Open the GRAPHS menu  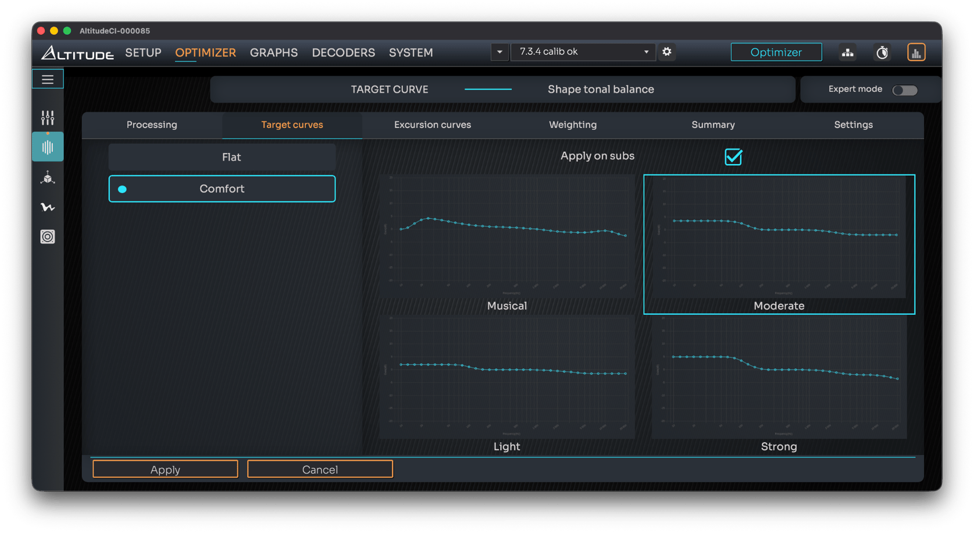(x=274, y=53)
